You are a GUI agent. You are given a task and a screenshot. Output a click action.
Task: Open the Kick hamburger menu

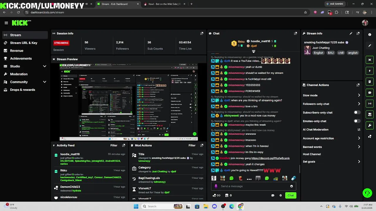(6, 23)
